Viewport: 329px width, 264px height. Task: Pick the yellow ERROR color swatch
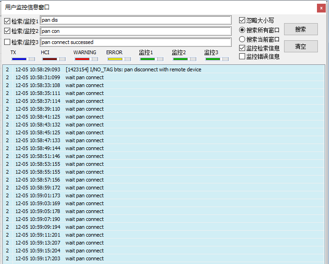[114, 59]
